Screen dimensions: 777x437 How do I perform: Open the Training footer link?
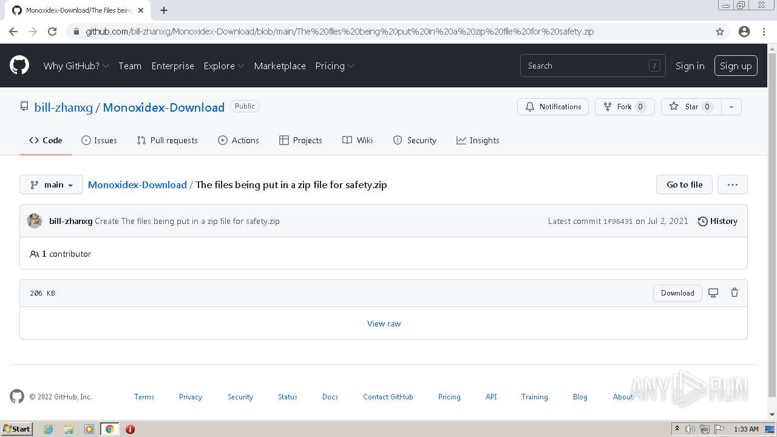tap(534, 396)
